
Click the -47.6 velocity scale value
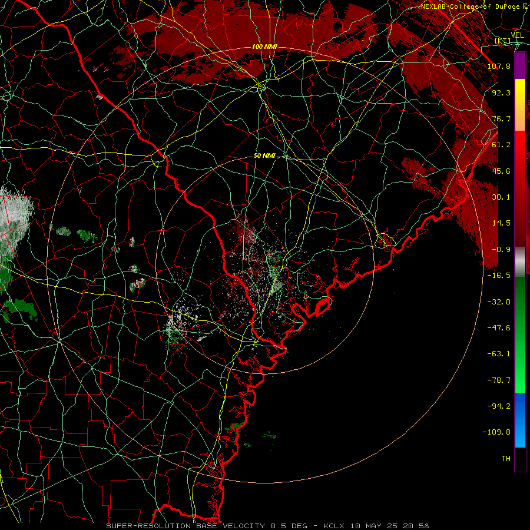coord(499,328)
